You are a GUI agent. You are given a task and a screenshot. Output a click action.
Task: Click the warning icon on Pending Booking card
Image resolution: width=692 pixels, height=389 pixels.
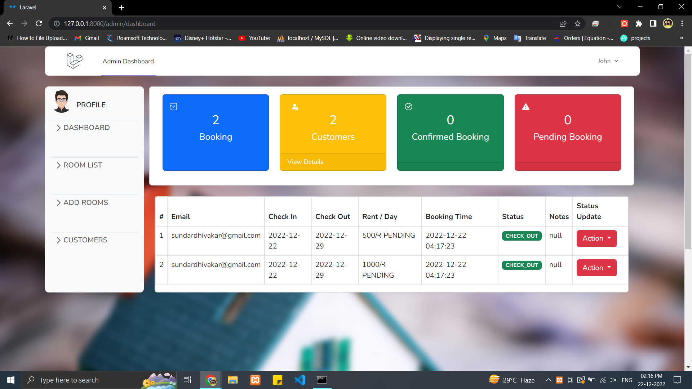525,106
